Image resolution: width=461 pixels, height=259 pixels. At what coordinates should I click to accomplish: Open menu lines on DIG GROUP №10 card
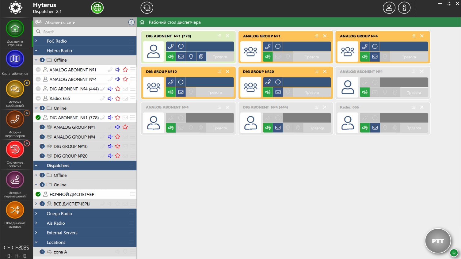click(219, 71)
